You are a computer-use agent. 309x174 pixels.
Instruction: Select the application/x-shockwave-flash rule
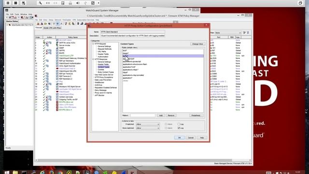click(x=163, y=64)
